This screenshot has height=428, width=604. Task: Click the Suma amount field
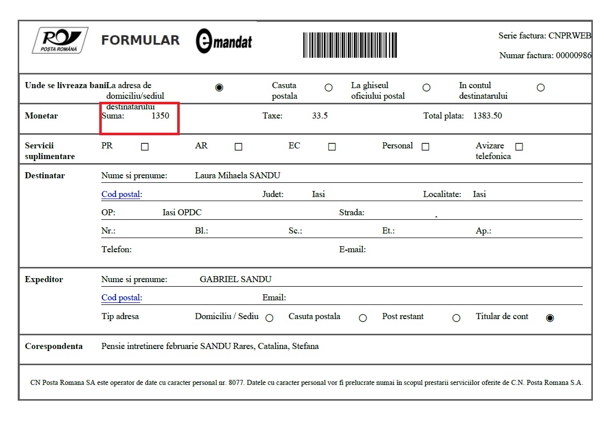pos(160,116)
